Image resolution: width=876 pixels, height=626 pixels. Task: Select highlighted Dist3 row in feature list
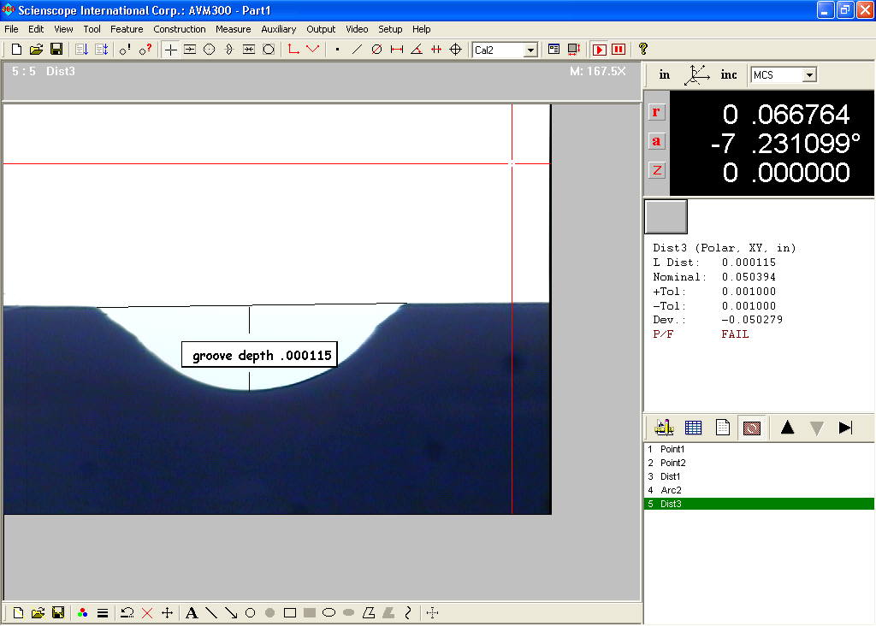click(759, 504)
